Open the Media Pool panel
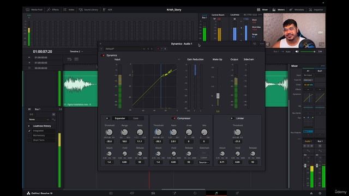This screenshot has width=349, height=196. tap(34, 10)
